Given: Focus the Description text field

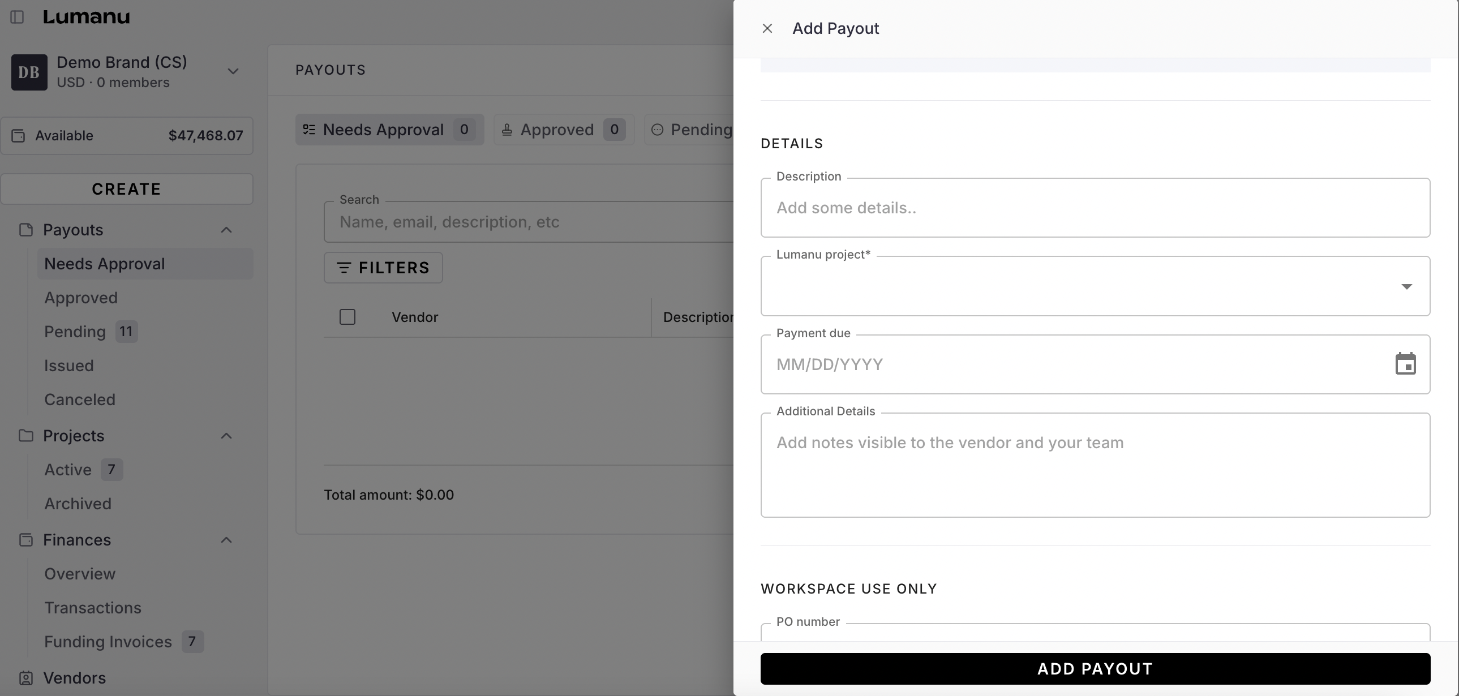Looking at the screenshot, I should pos(1095,208).
